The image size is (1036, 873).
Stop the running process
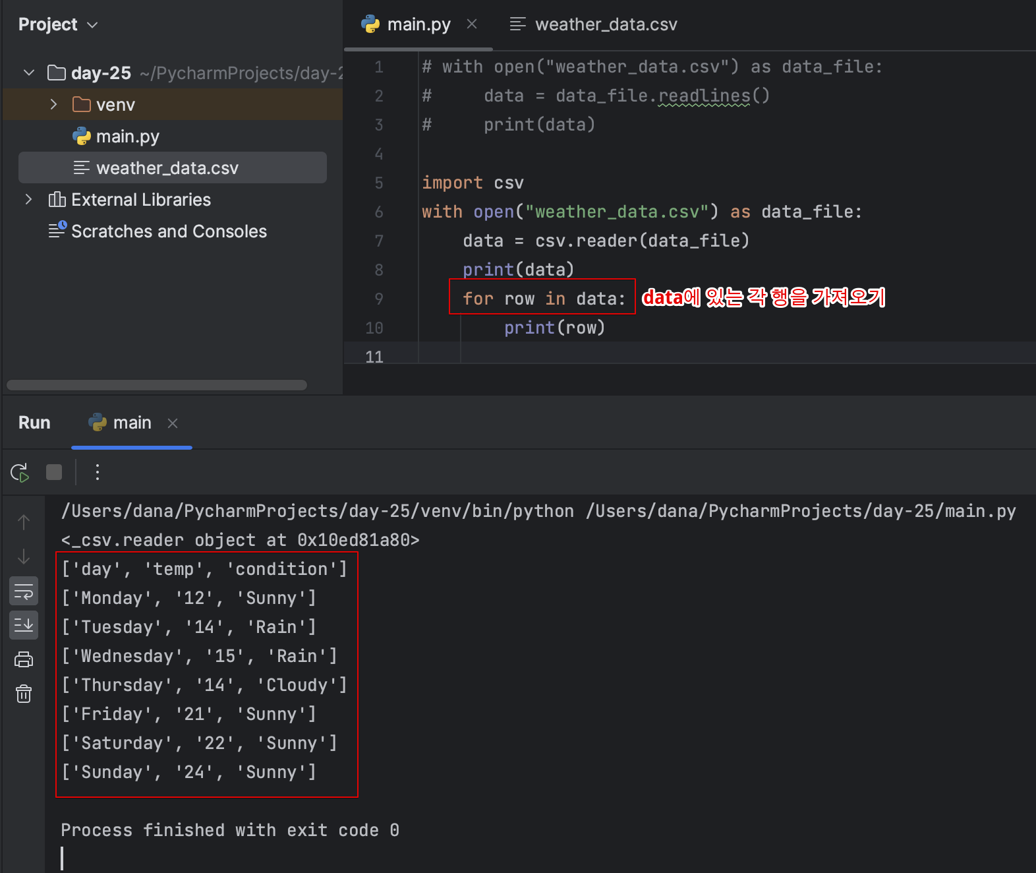click(x=54, y=472)
